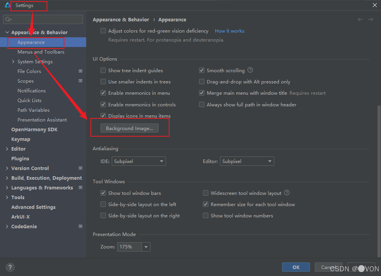
Task: Open the Presentation Mode zoom dropdown
Action: pos(146,247)
